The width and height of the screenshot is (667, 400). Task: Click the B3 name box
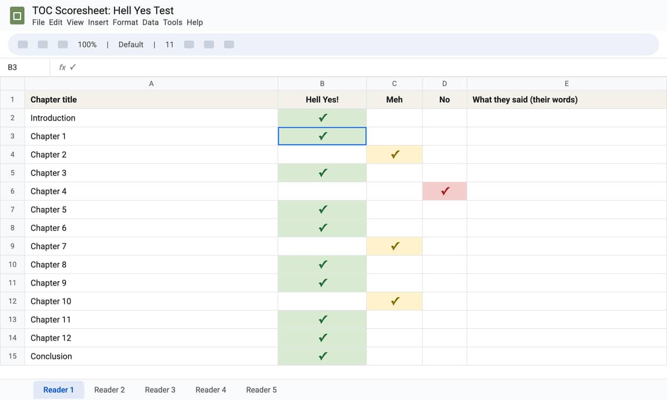tap(25, 67)
